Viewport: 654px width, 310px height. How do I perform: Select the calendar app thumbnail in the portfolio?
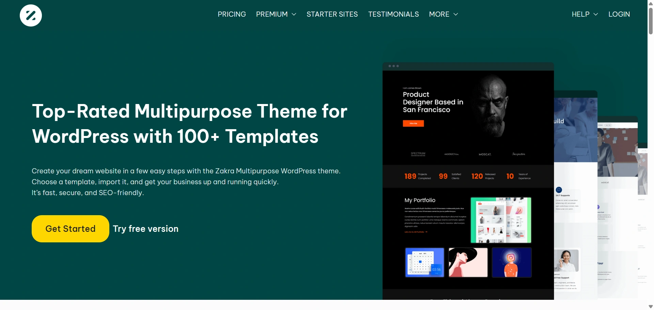pos(424,262)
